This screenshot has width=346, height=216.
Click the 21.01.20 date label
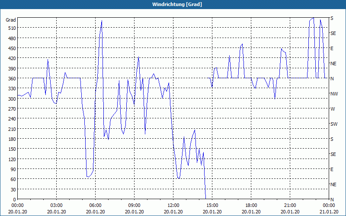tap(329, 212)
